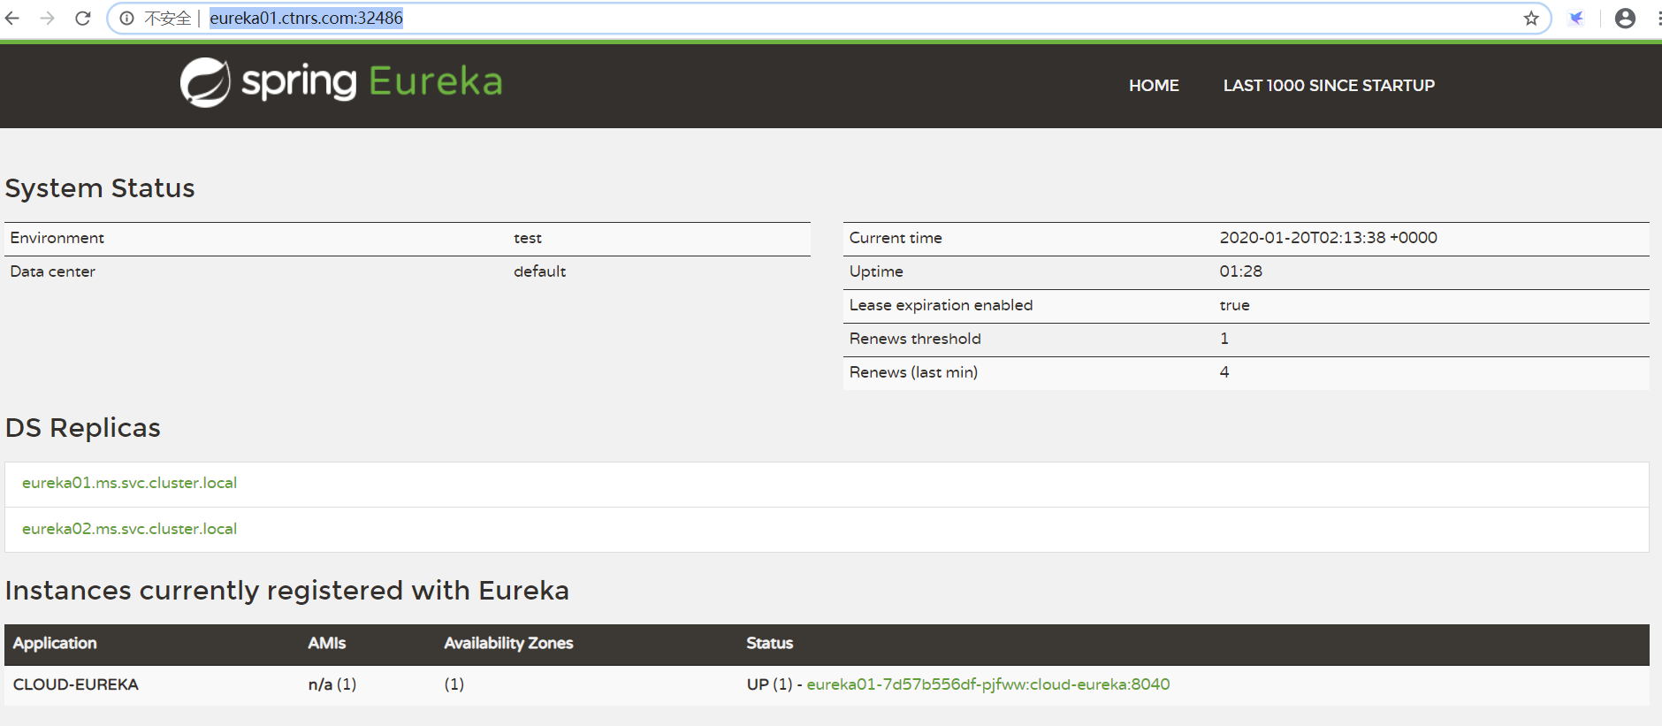The image size is (1662, 726).
Task: Click the 'Lease expiration enabled' label
Action: pos(941,305)
